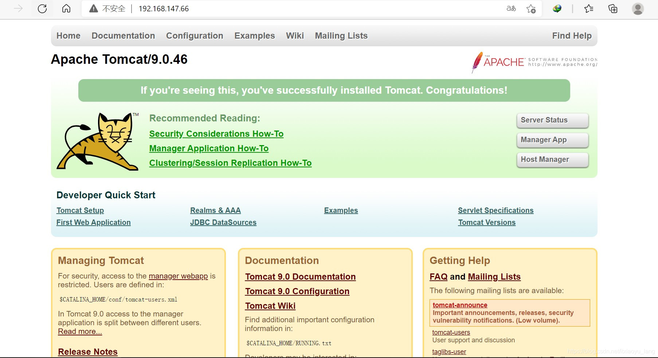The height and width of the screenshot is (358, 658).
Task: Open Clustering/Session Replication How-To link
Action: pos(230,163)
